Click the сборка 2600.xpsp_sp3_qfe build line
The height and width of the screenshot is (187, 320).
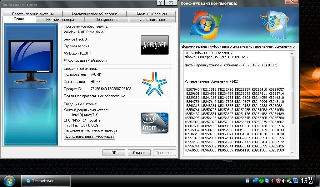(x=216, y=57)
